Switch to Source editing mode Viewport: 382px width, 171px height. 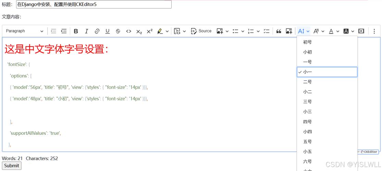201,31
